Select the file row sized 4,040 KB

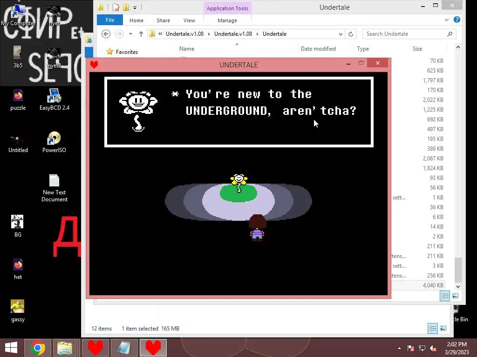point(418,285)
